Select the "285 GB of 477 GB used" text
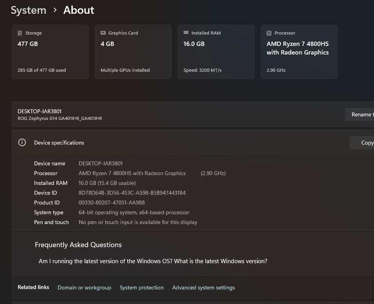 [42, 70]
